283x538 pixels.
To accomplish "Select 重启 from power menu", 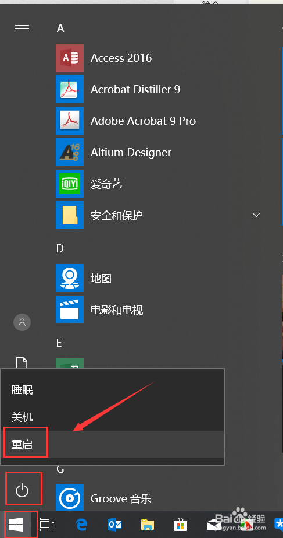I will (113, 445).
